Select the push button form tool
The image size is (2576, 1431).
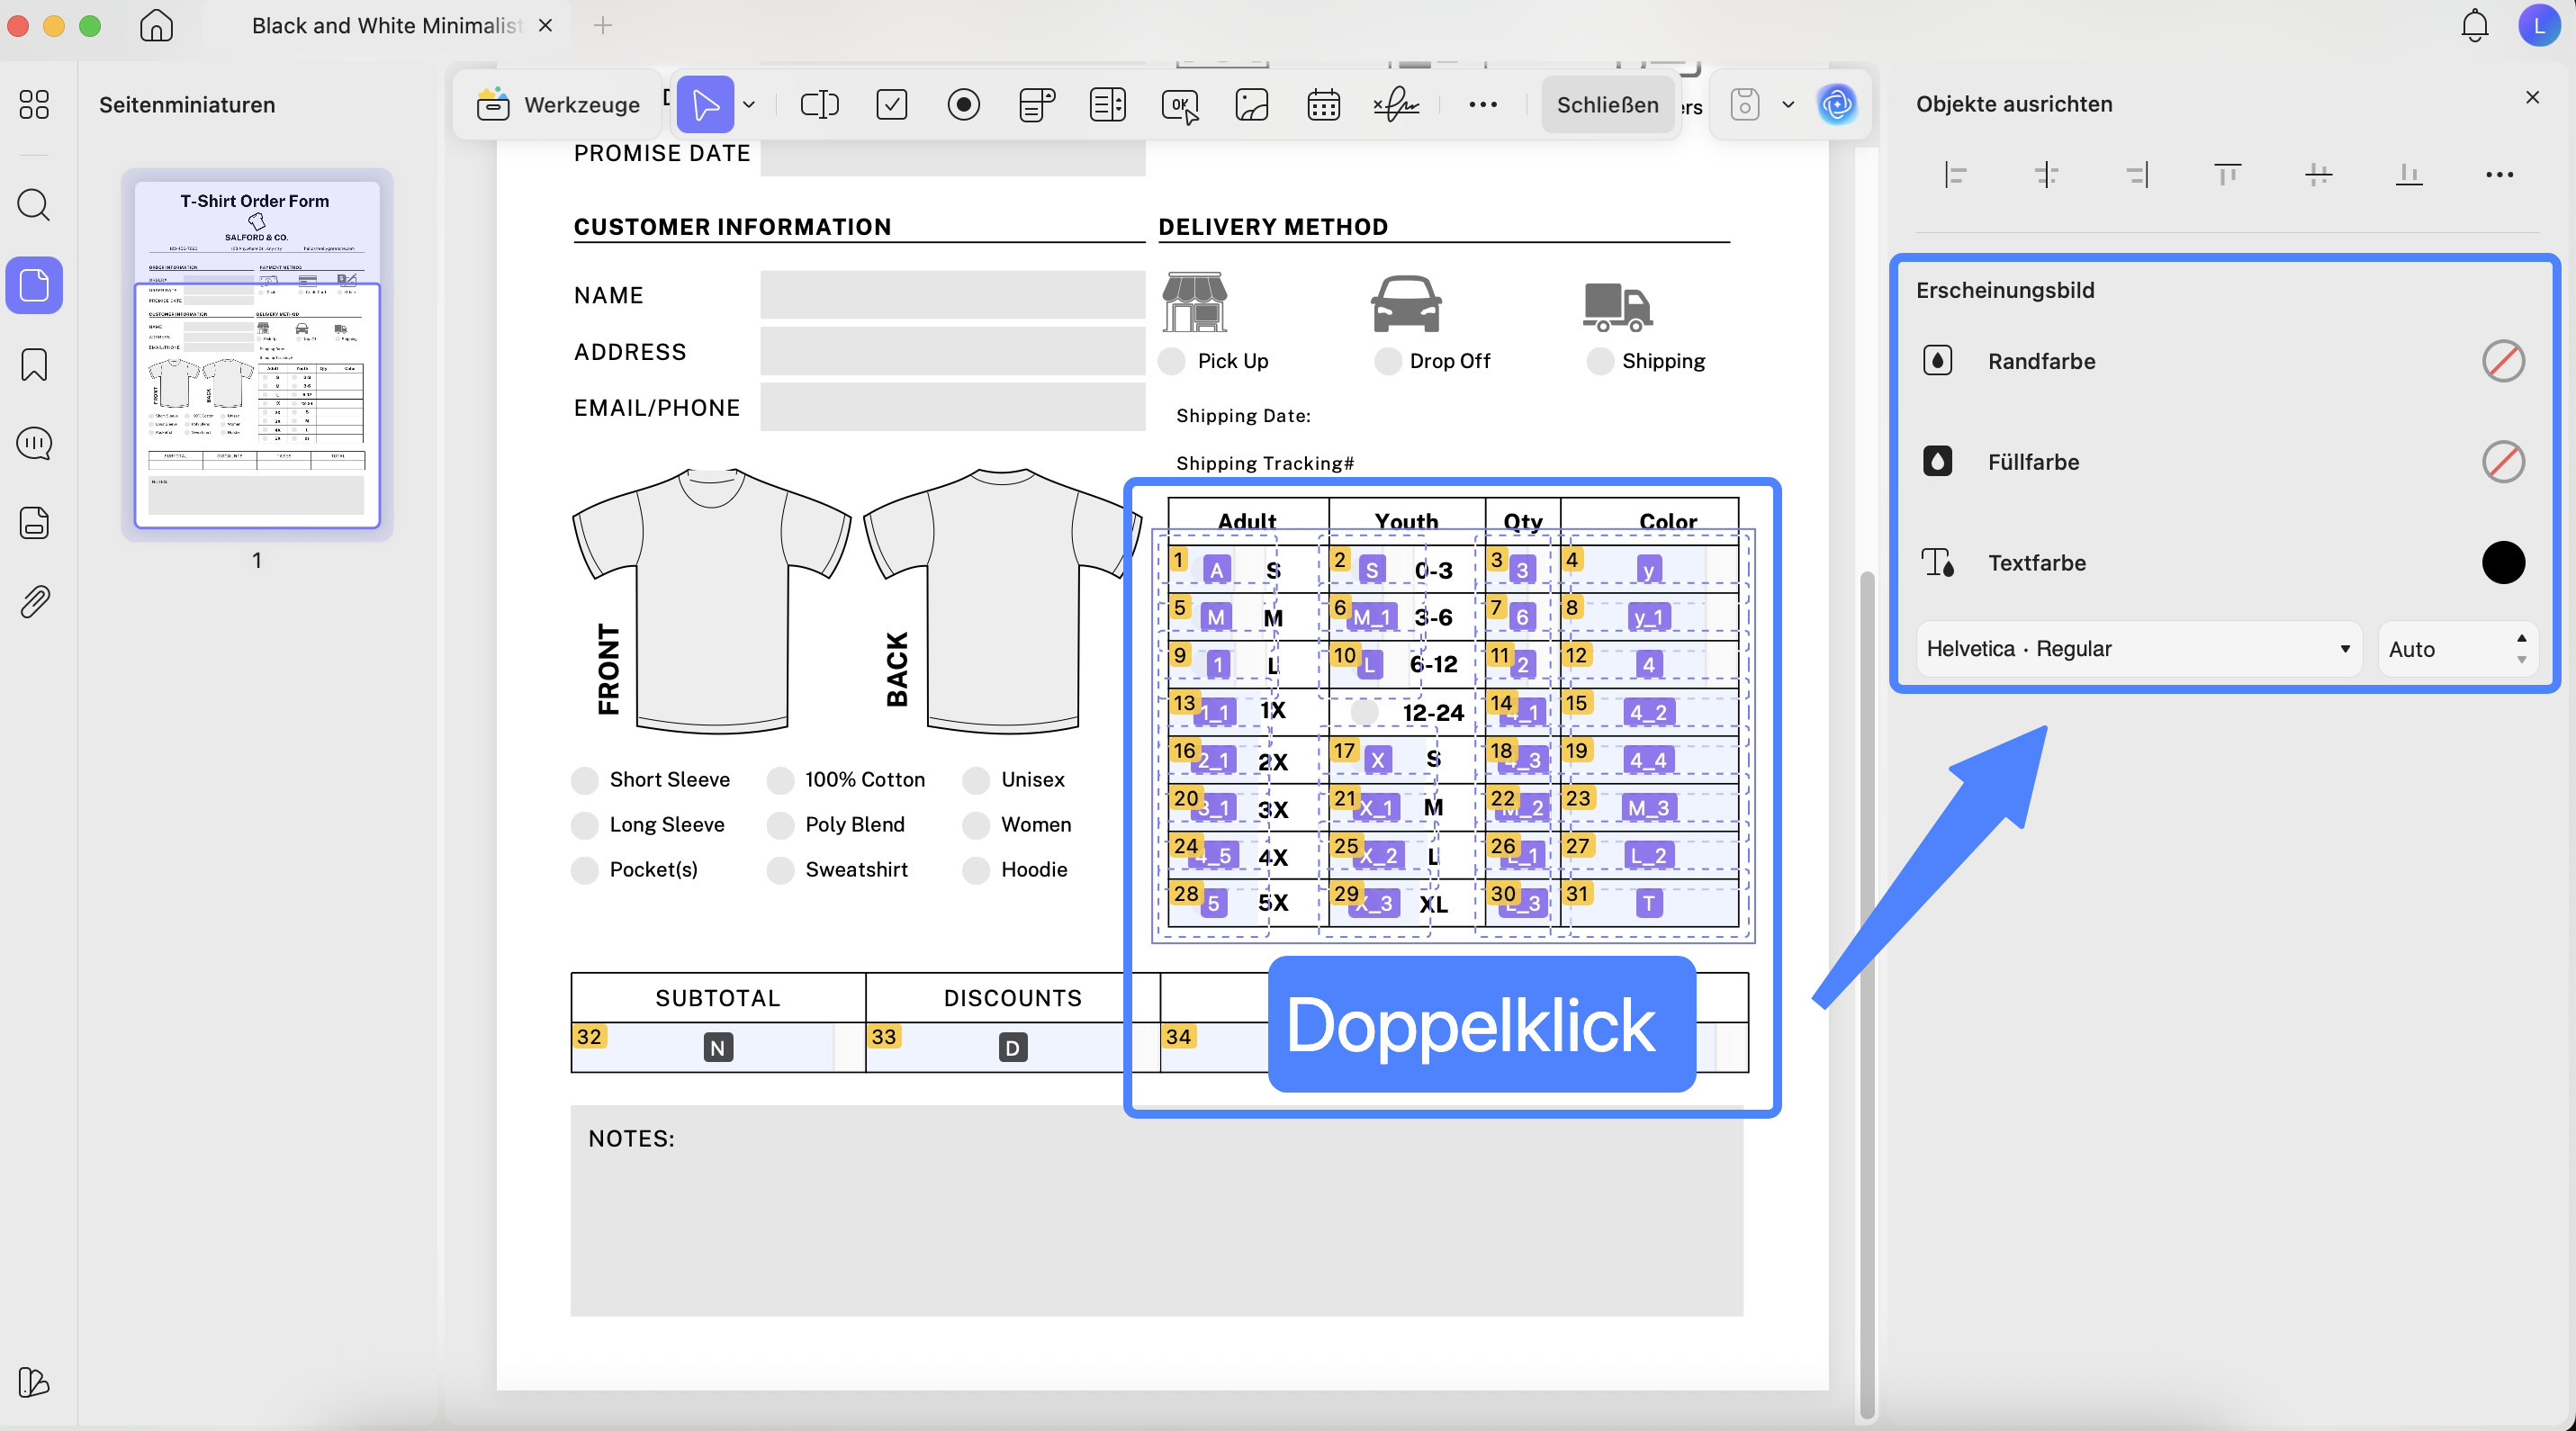click(x=1180, y=105)
